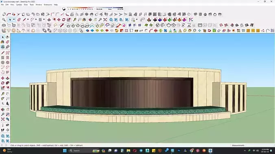275x154 pixels.
Task: Open File Explorer from taskbar
Action: click(x=129, y=150)
